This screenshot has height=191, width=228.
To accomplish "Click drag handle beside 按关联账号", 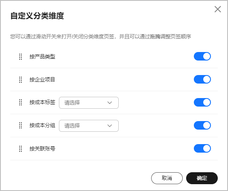I will point(20,149).
